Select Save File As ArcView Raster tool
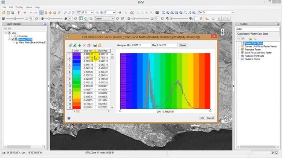Image resolution: width=282 pixels, height=158 pixels. point(258,53)
